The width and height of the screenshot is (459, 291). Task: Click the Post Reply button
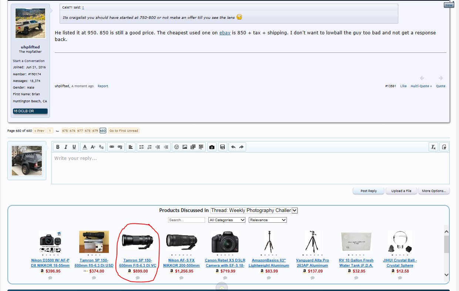point(369,191)
